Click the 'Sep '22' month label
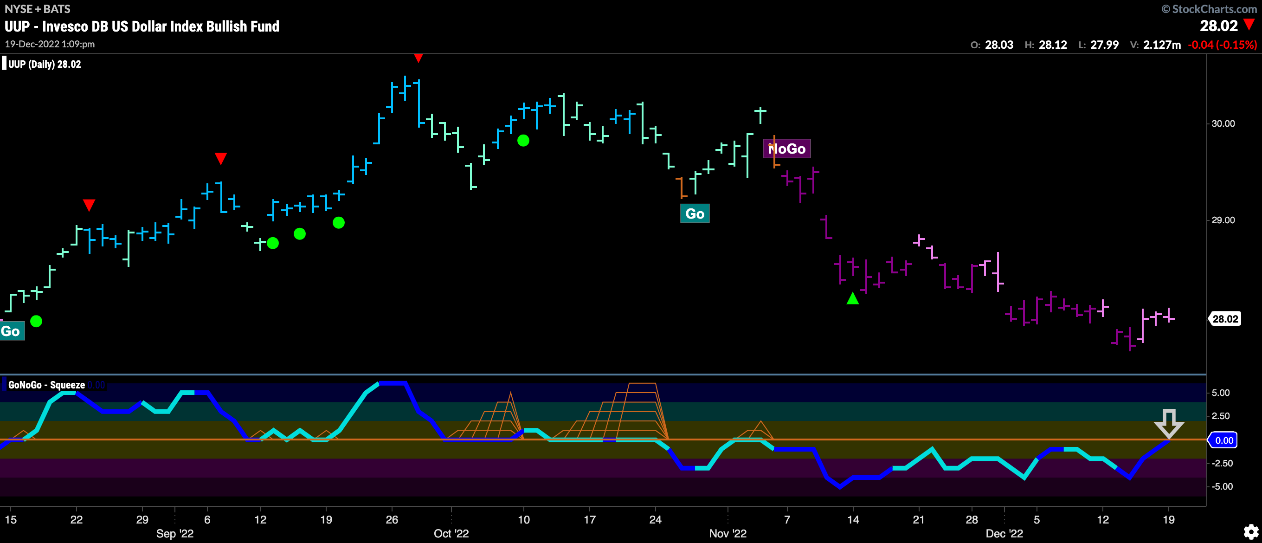Viewport: 1262px width, 543px height. (x=175, y=534)
